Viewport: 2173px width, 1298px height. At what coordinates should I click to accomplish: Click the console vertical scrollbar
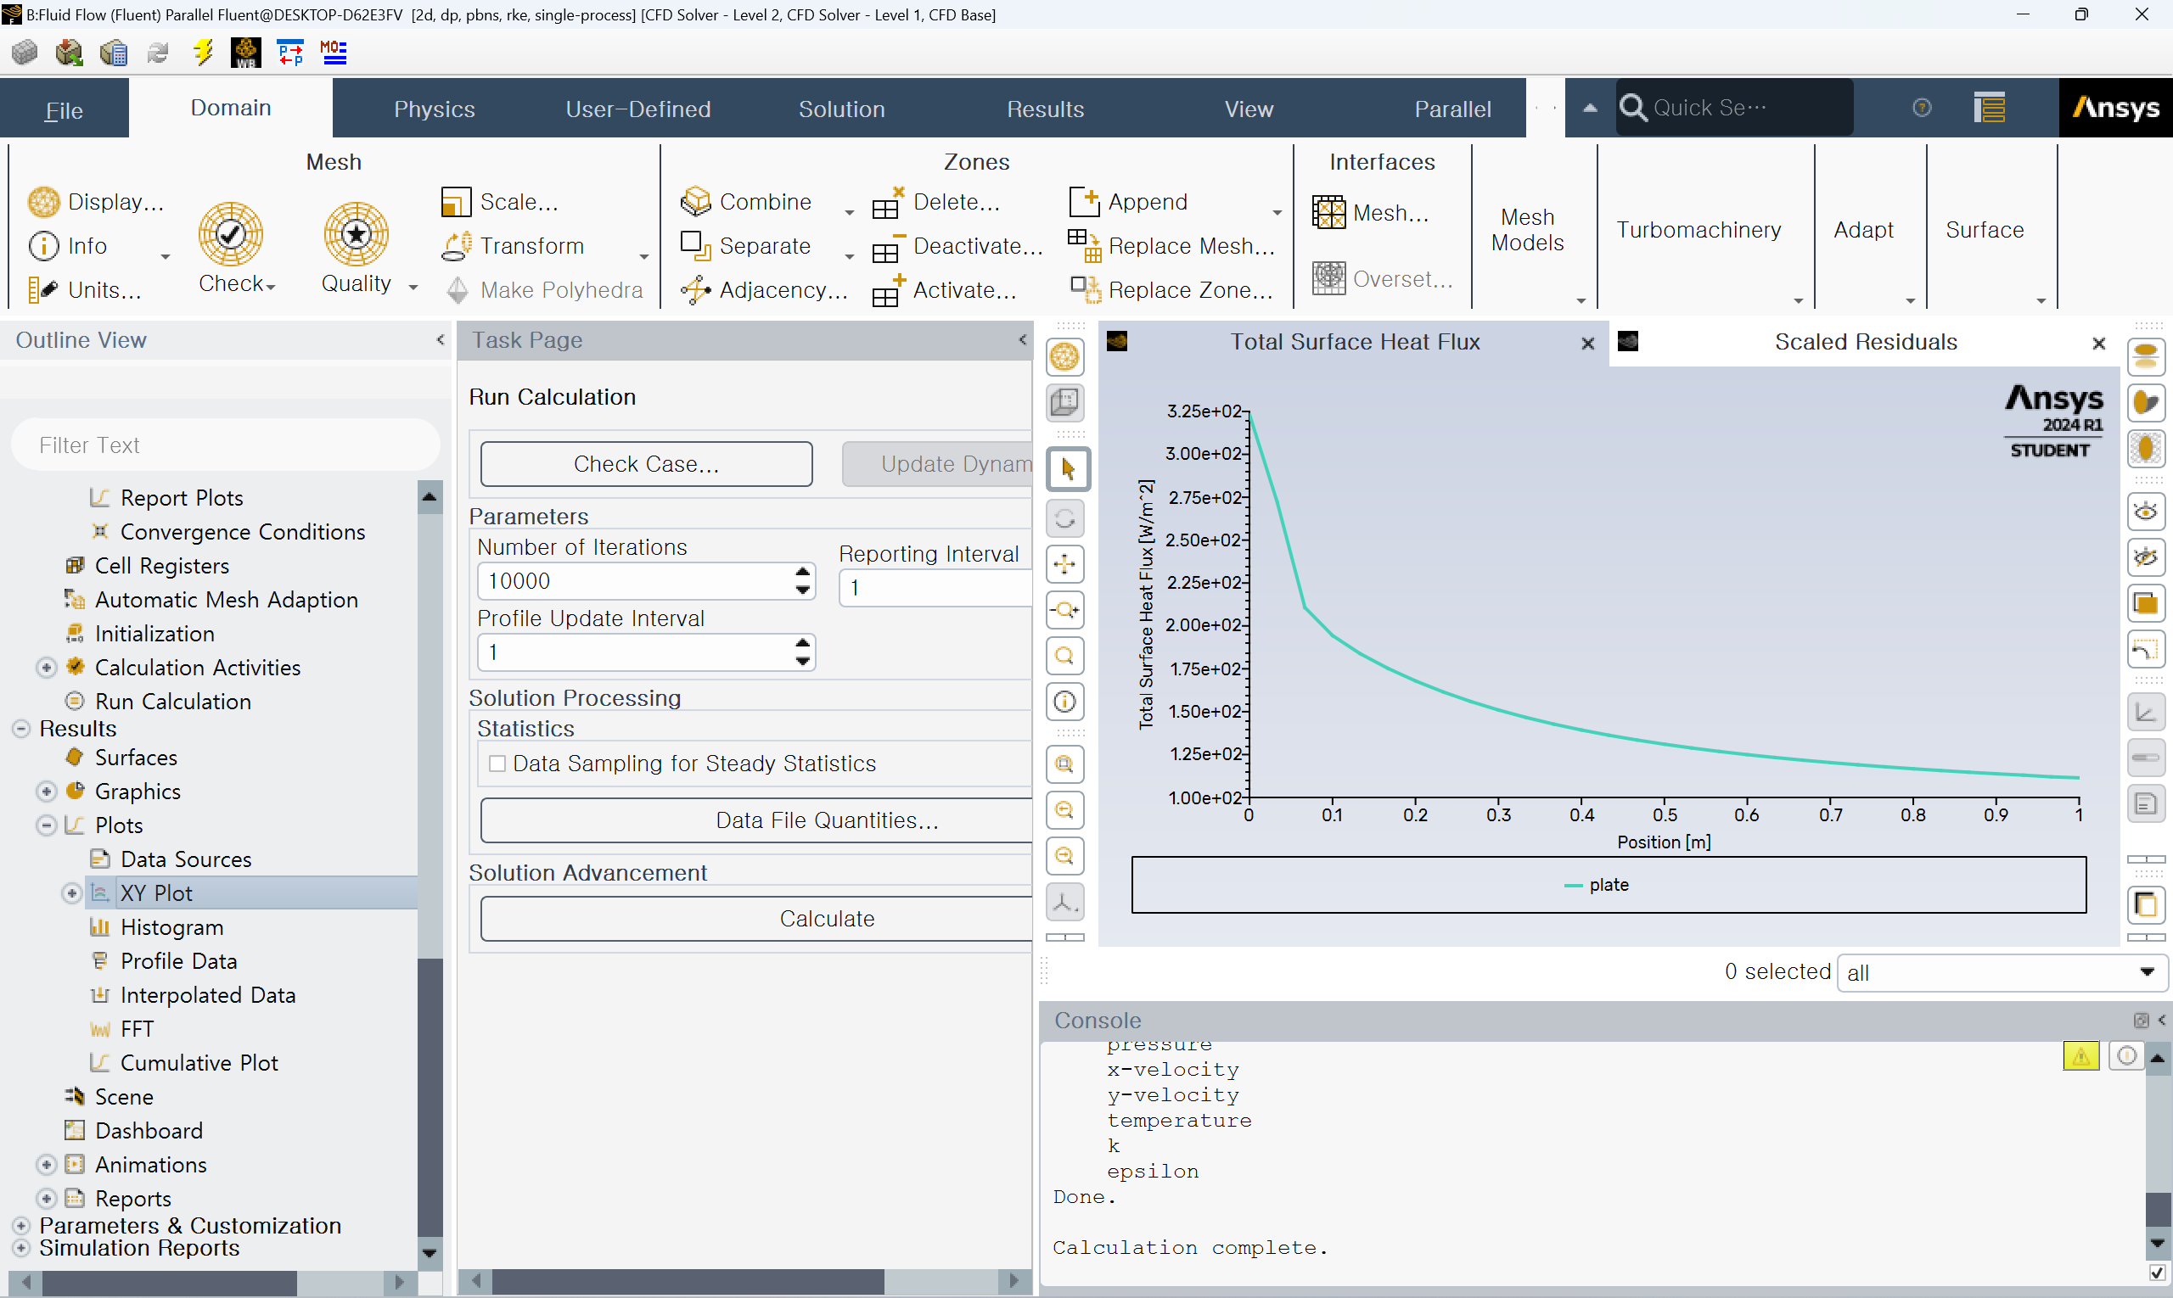[x=2156, y=1209]
